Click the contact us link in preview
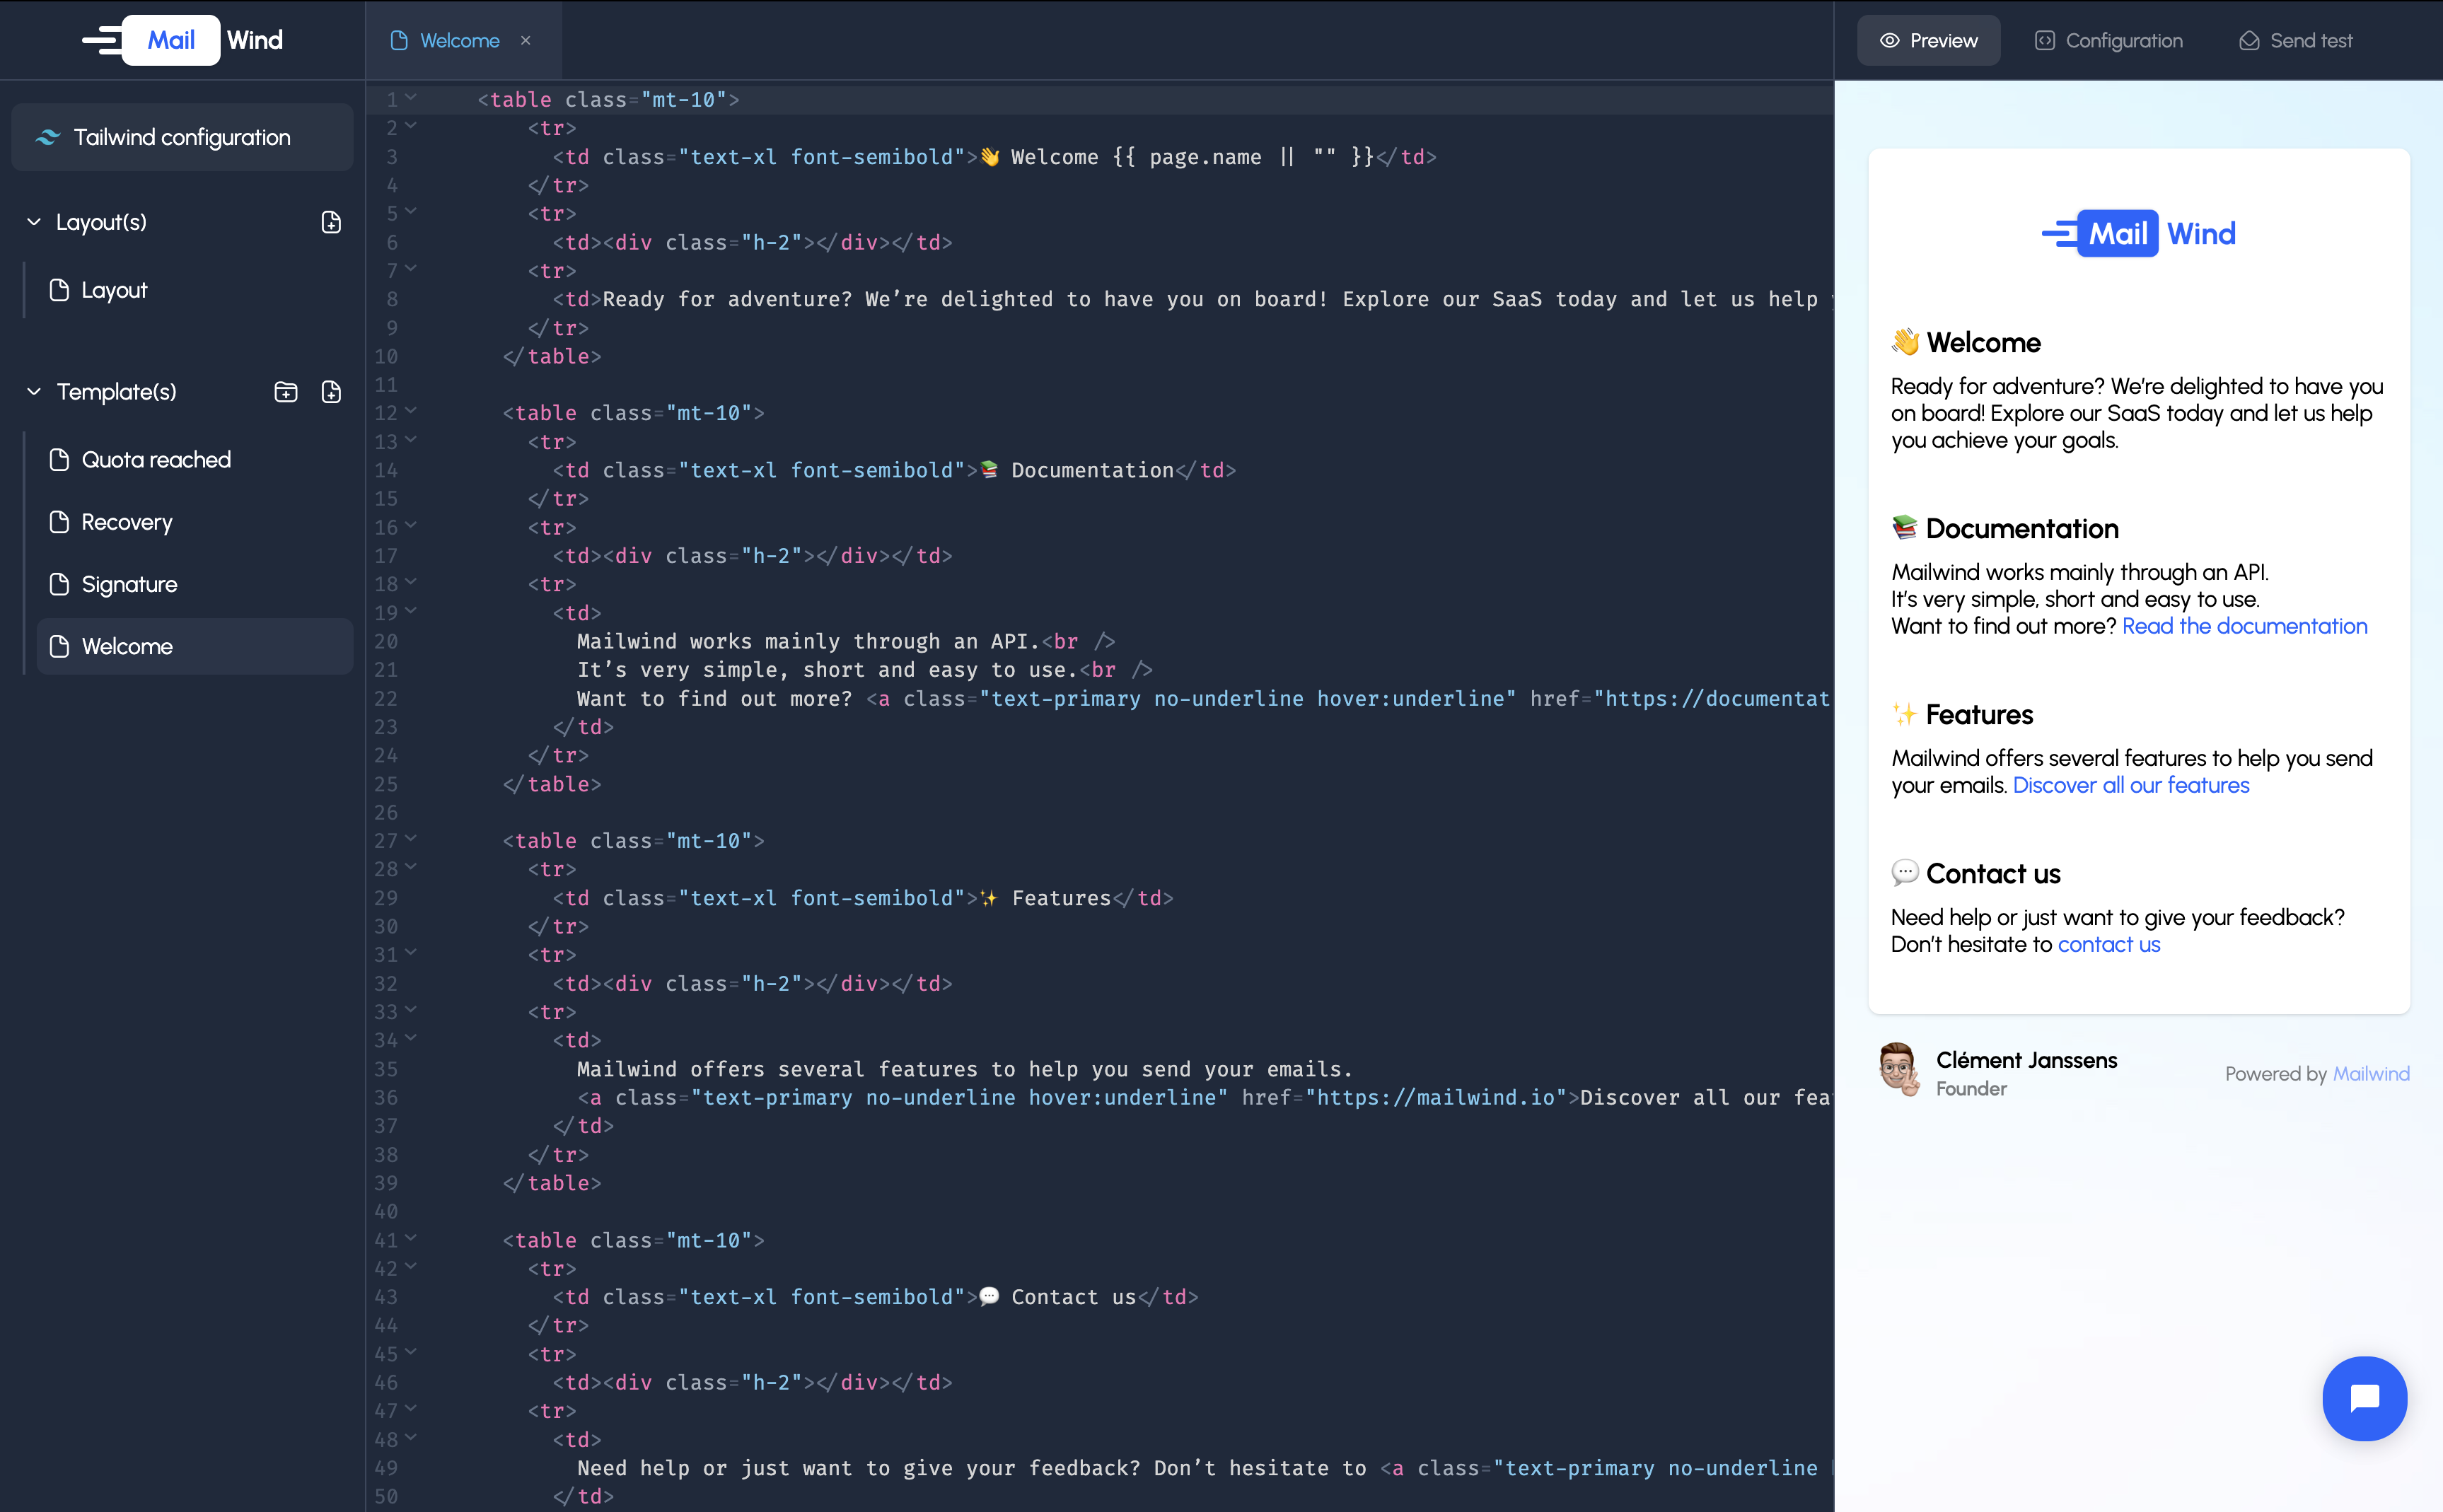 click(x=2108, y=944)
